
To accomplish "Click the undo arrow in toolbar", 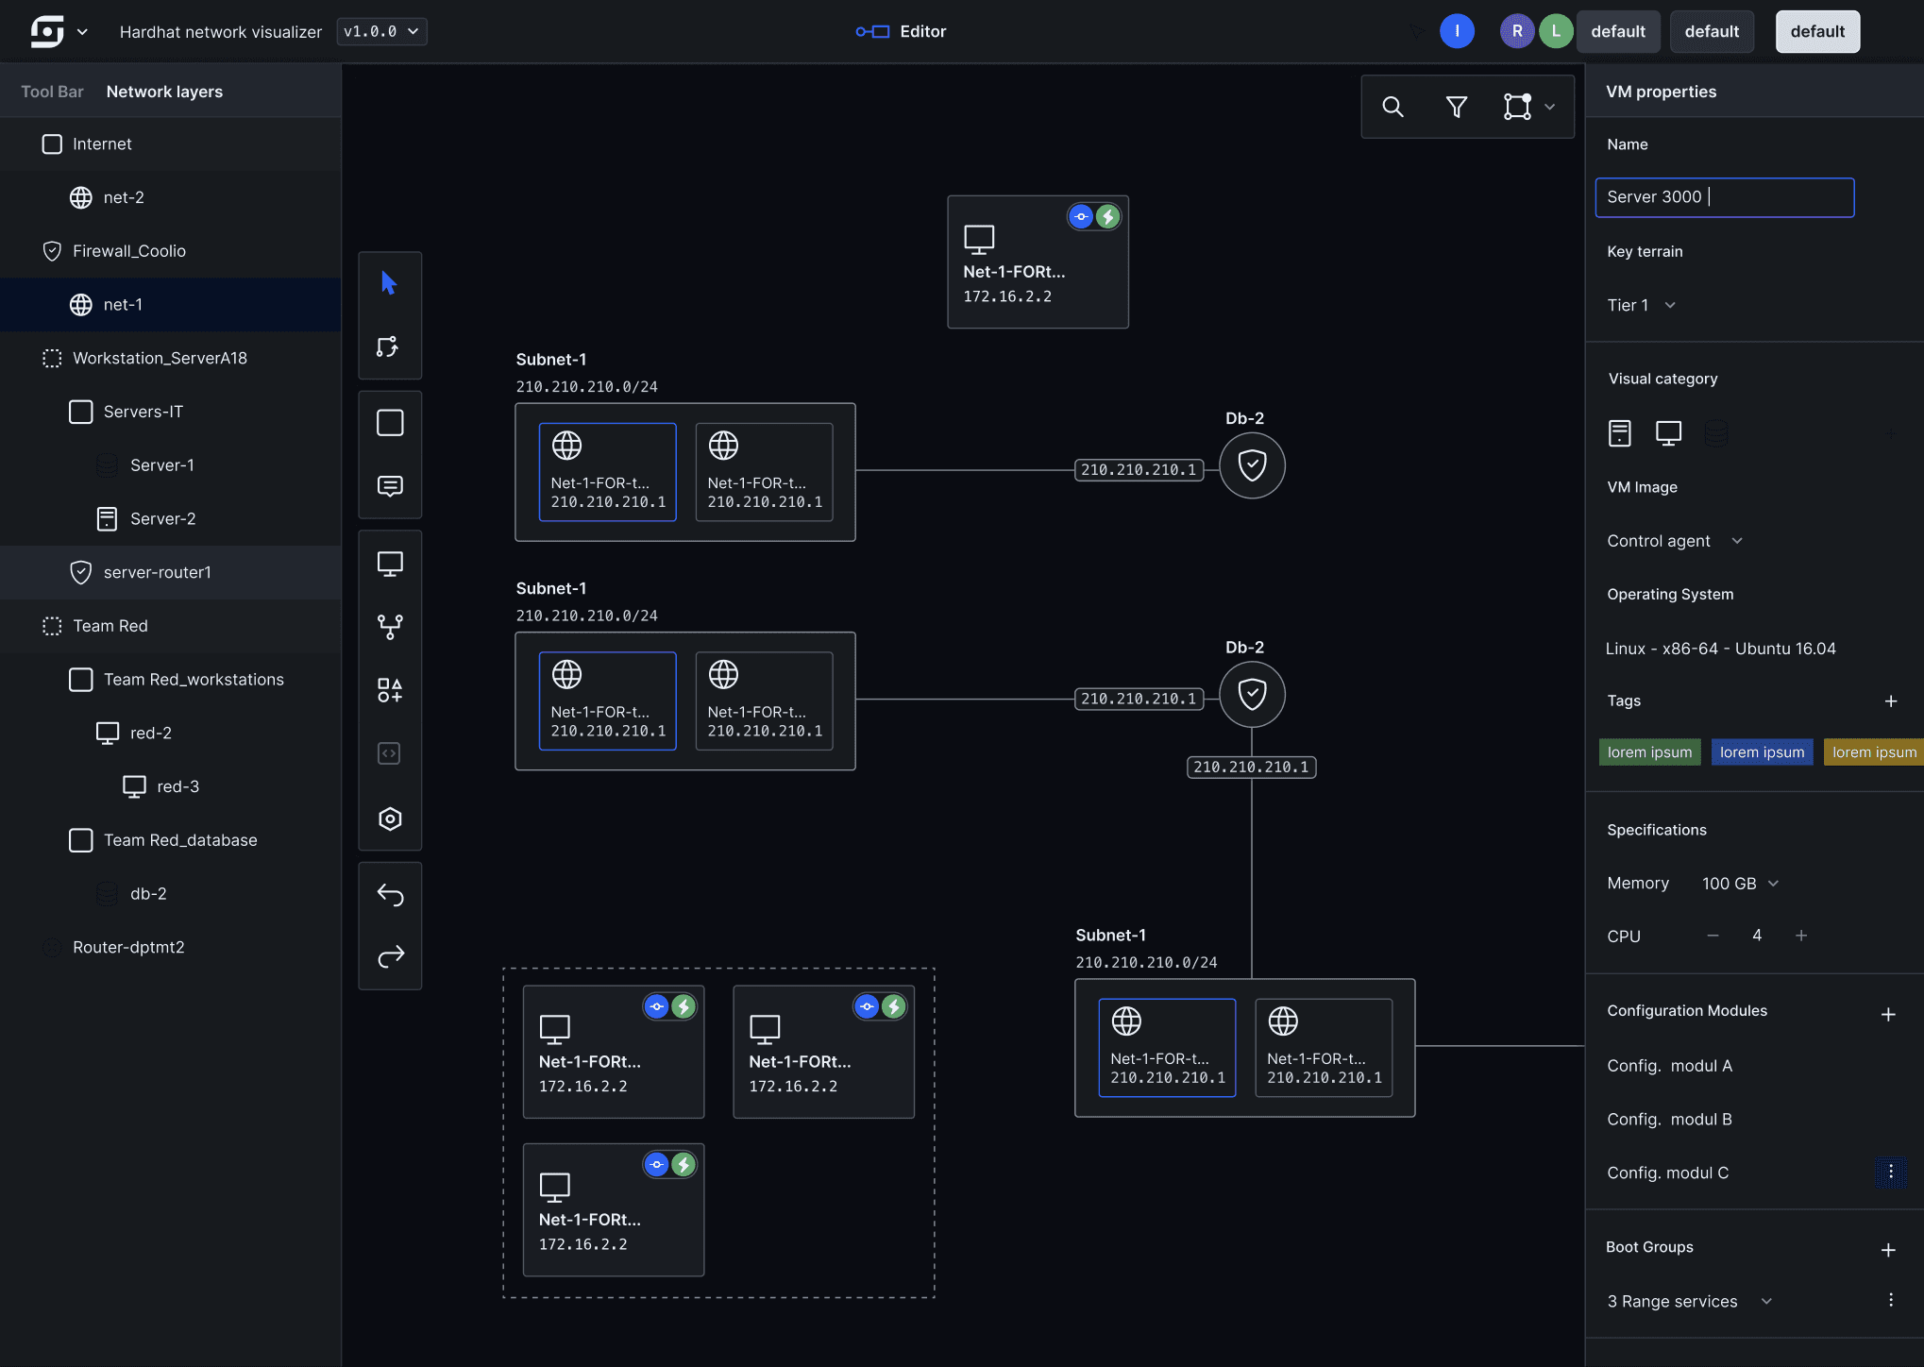I will point(390,894).
